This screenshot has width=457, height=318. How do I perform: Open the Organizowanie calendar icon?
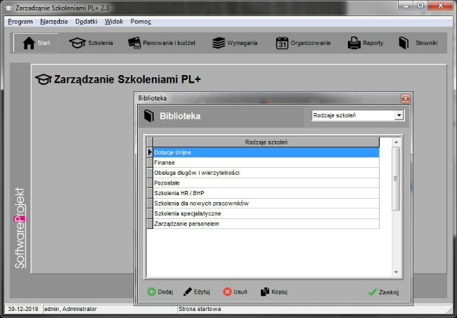[282, 43]
